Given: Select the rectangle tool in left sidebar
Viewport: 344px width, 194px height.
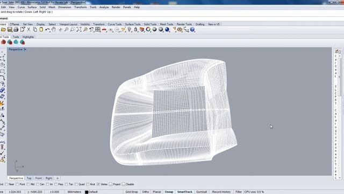Looking at the screenshot, I should (x=2, y=71).
